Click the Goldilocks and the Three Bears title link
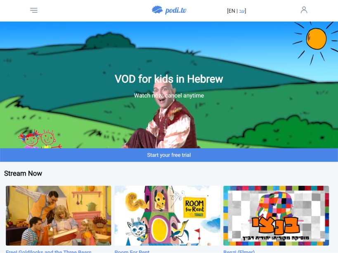Image resolution: width=338 pixels, height=253 pixels. pyautogui.click(x=49, y=251)
